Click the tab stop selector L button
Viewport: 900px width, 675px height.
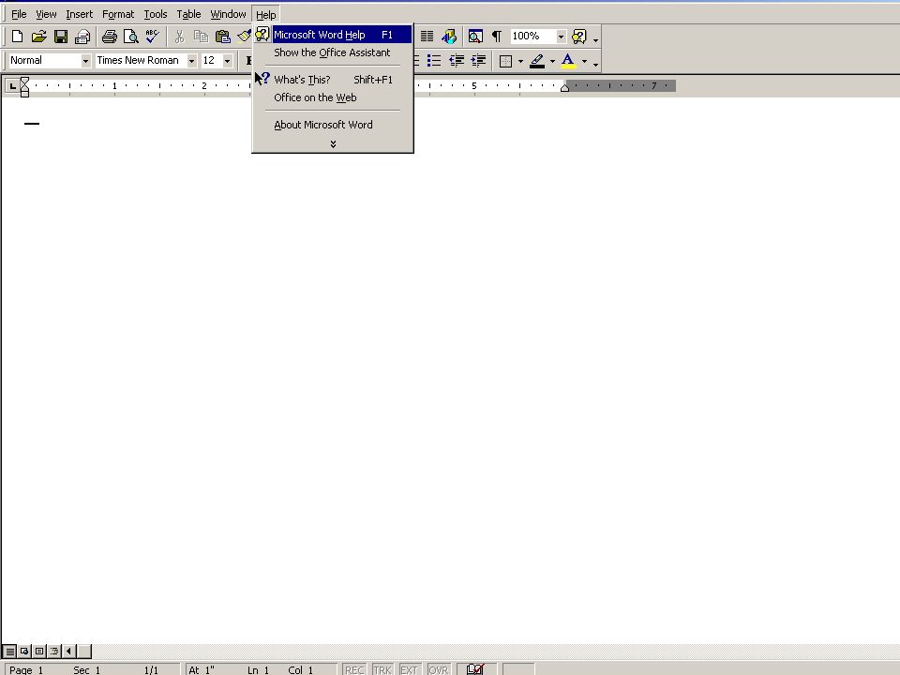point(12,86)
